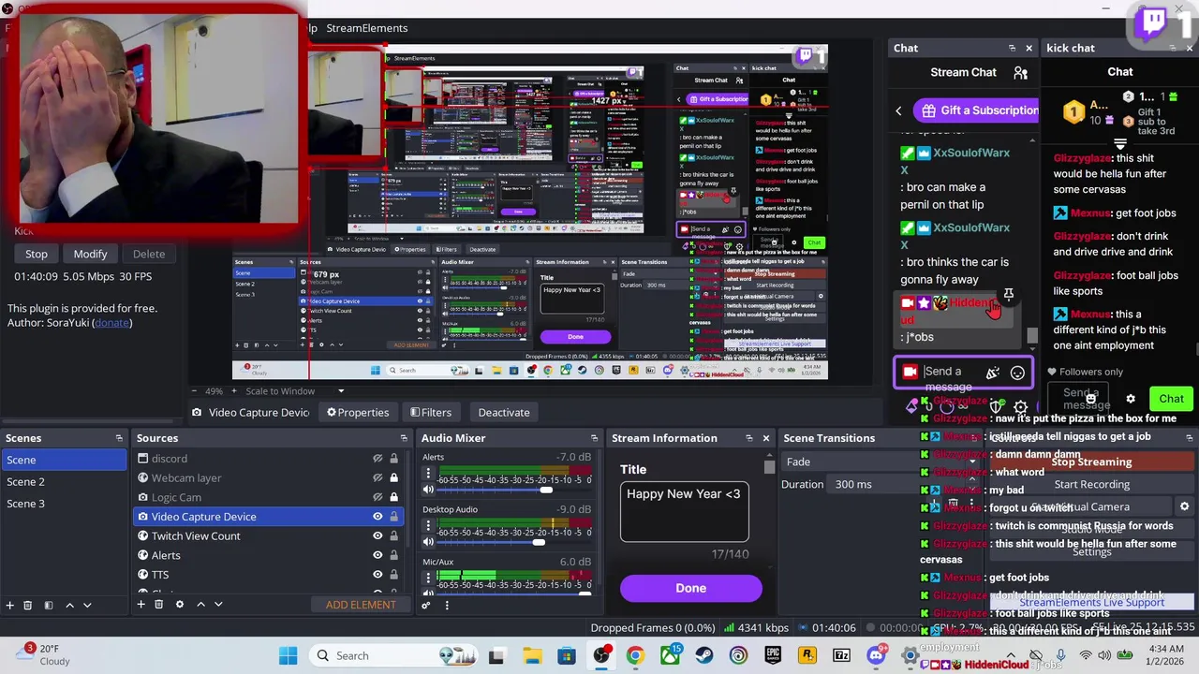Open Google Chrome from the taskbar
Viewport: 1199px width, 674px height.
(635, 655)
